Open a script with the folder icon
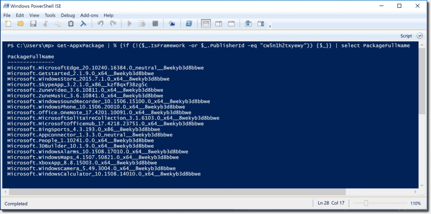 21,24
